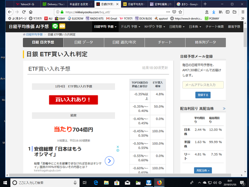Image resolution: width=249 pixels, height=187 pixels.
Task: Click the 日経平均予想 breadcrumb link
Action: [x=34, y=35]
